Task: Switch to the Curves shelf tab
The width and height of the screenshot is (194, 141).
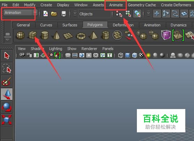Action: click(46, 25)
